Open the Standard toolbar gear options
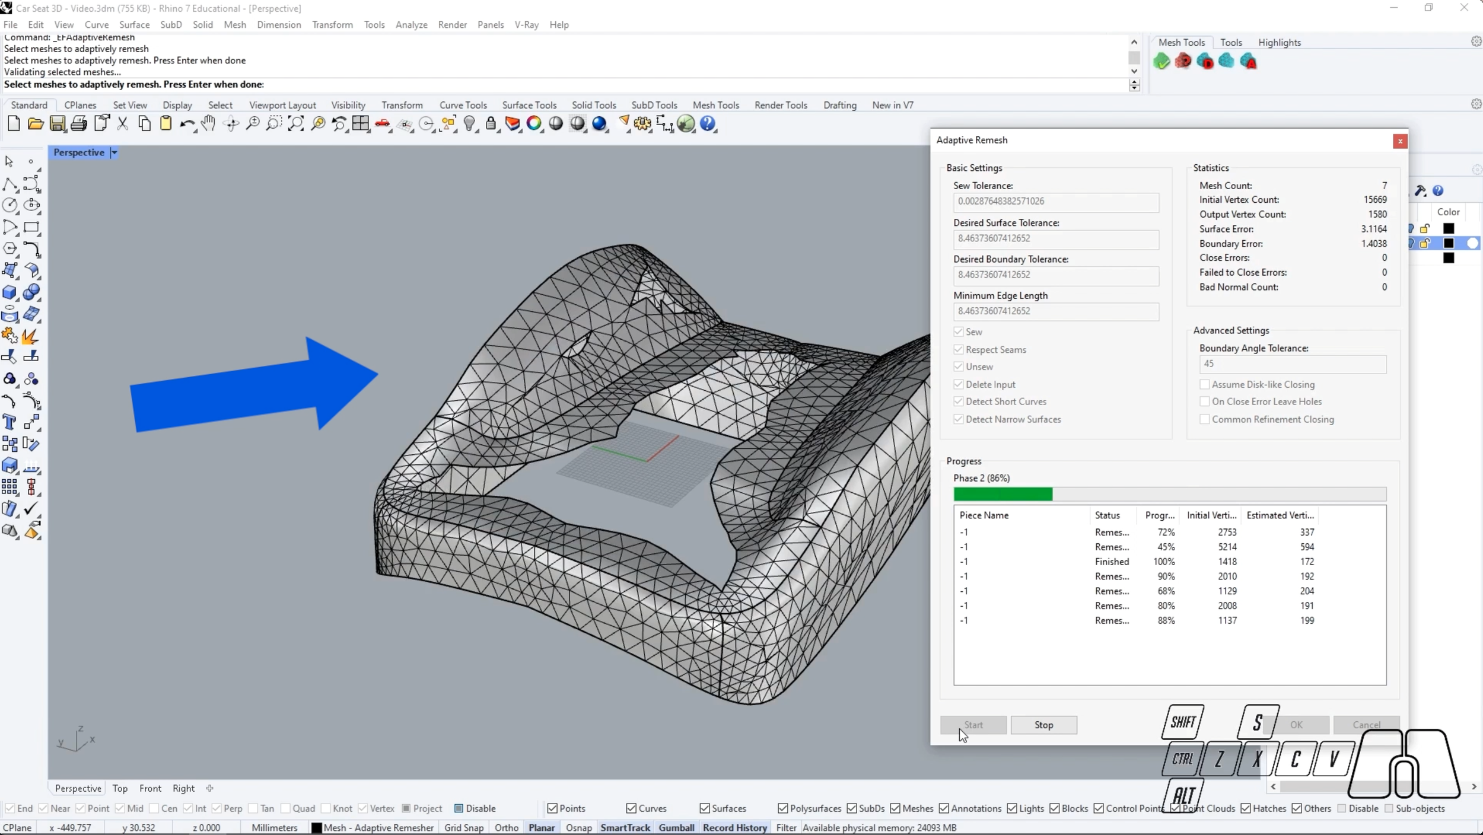1483x835 pixels. pyautogui.click(x=1476, y=104)
